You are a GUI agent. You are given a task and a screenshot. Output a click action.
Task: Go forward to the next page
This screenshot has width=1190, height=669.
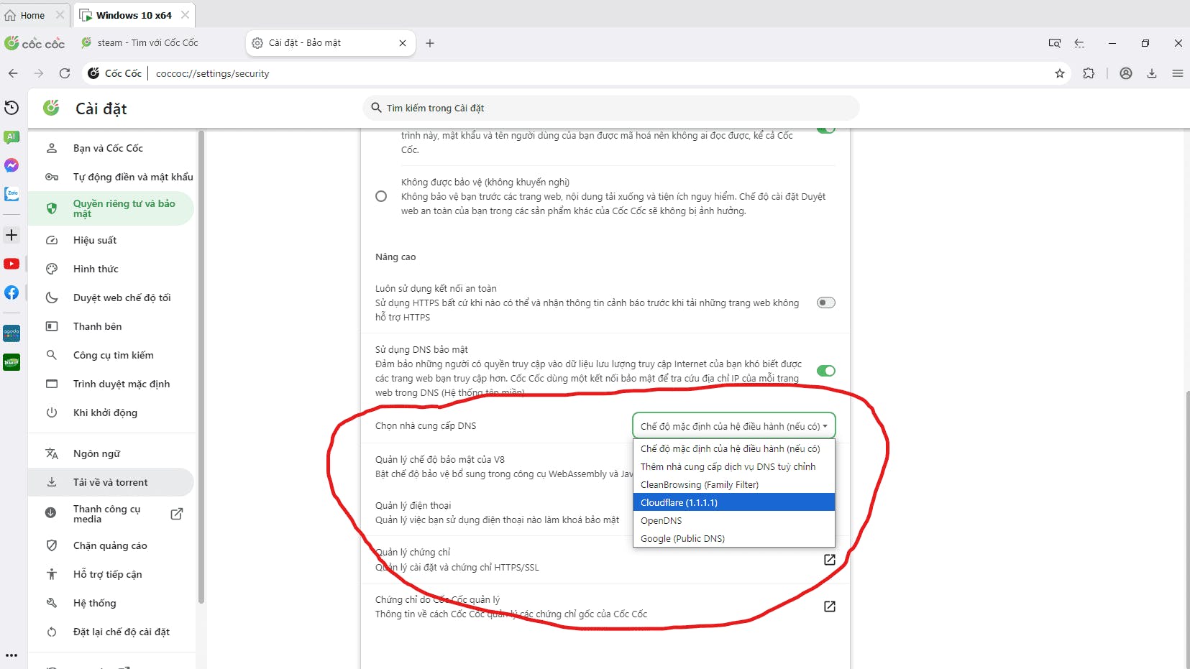(39, 73)
